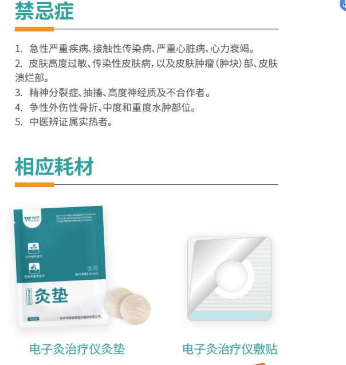Screen dimensions: 346x365
Task: Click the 电子灸治疗仪灸垫 caption
Action: point(77,349)
